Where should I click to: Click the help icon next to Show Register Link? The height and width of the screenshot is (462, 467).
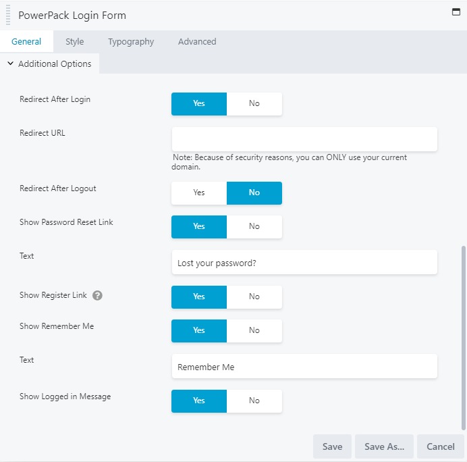[97, 295]
